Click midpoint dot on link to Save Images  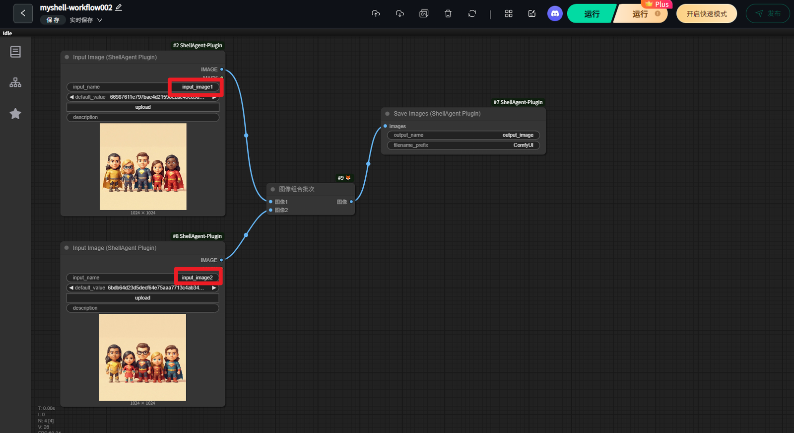[x=368, y=163]
